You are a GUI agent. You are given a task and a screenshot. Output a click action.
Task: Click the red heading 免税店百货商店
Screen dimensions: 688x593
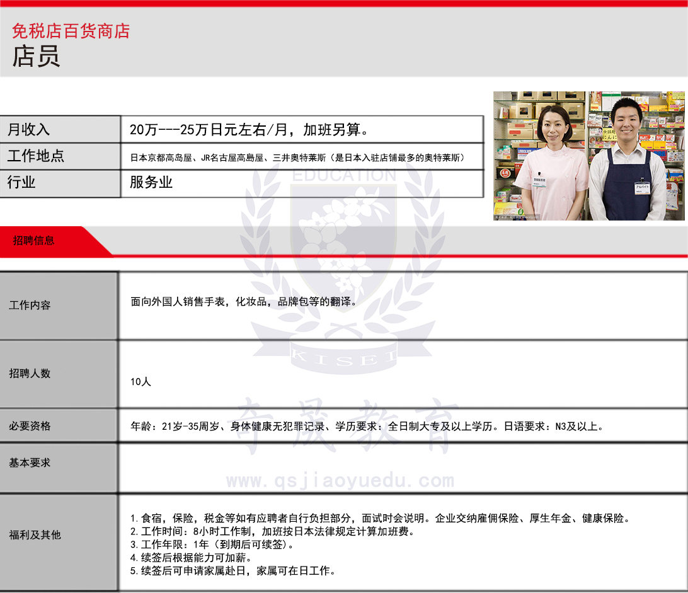coord(71,31)
